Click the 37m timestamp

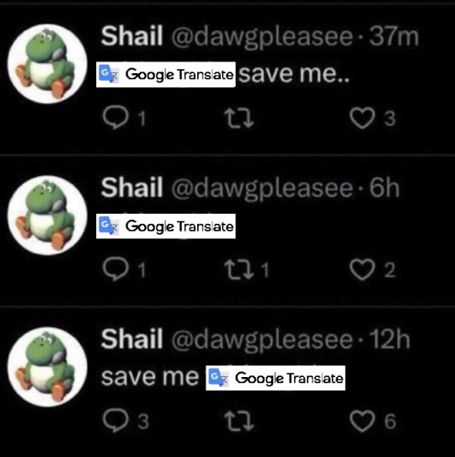point(394,36)
